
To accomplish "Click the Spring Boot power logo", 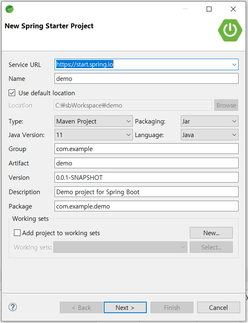I will pyautogui.click(x=230, y=30).
